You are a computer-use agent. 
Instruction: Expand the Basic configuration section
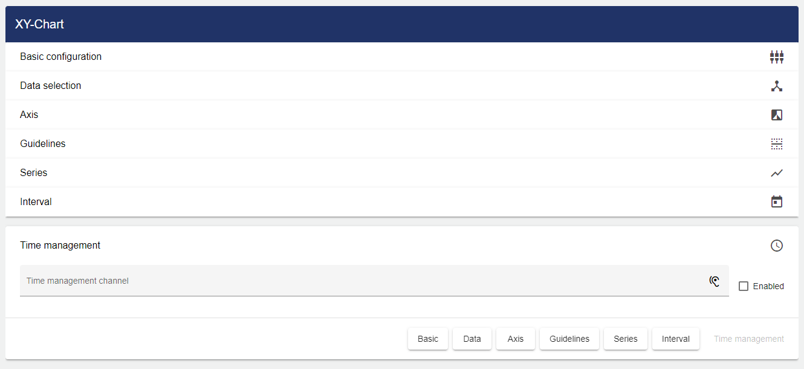[61, 57]
